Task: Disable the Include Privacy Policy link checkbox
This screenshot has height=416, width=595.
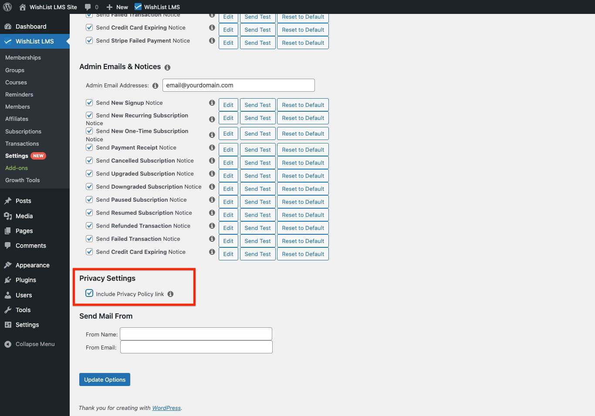Action: point(89,293)
